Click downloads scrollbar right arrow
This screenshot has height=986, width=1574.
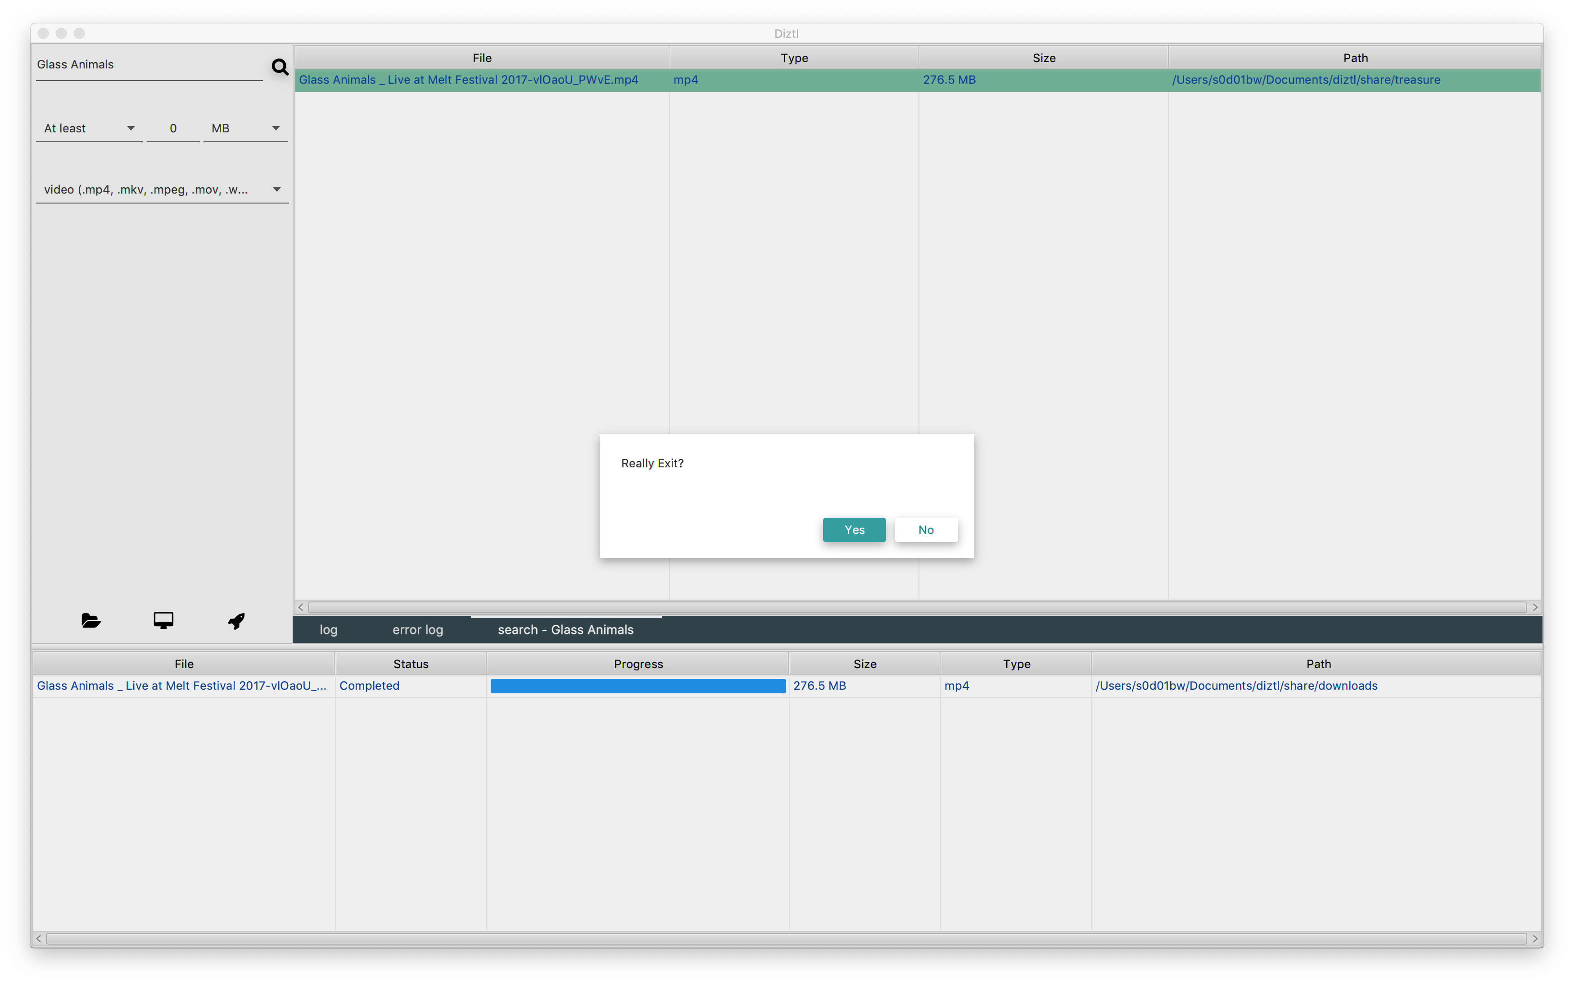click(x=1535, y=938)
